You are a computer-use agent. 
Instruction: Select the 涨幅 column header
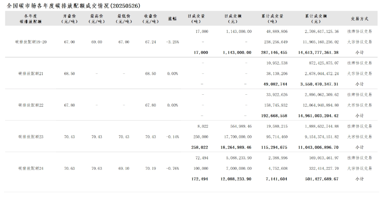(x=172, y=19)
